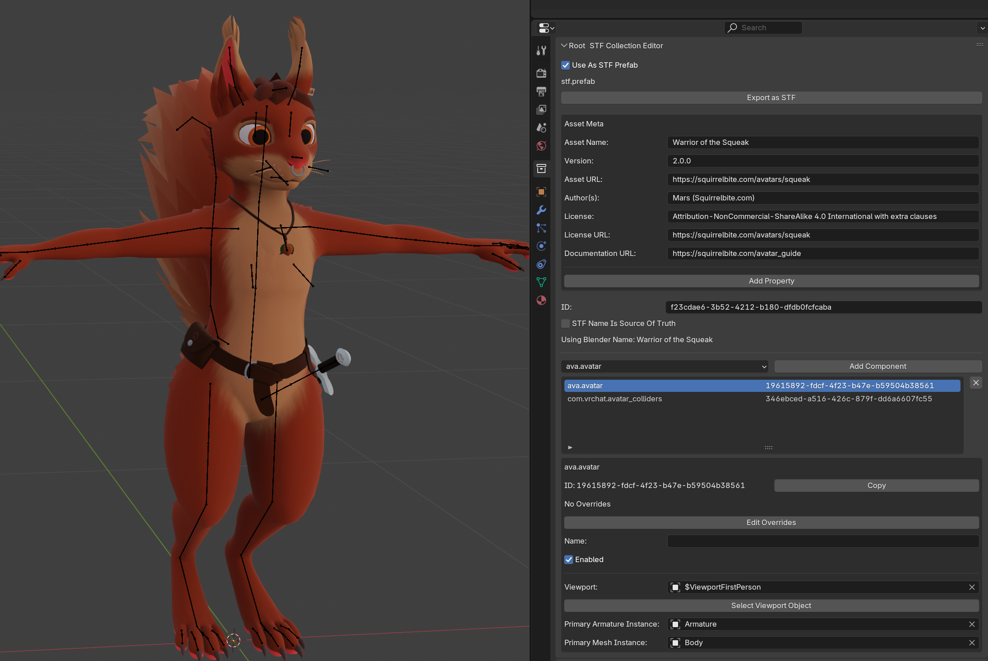The height and width of the screenshot is (661, 988).
Task: Click the Export as STF button
Action: tap(771, 98)
